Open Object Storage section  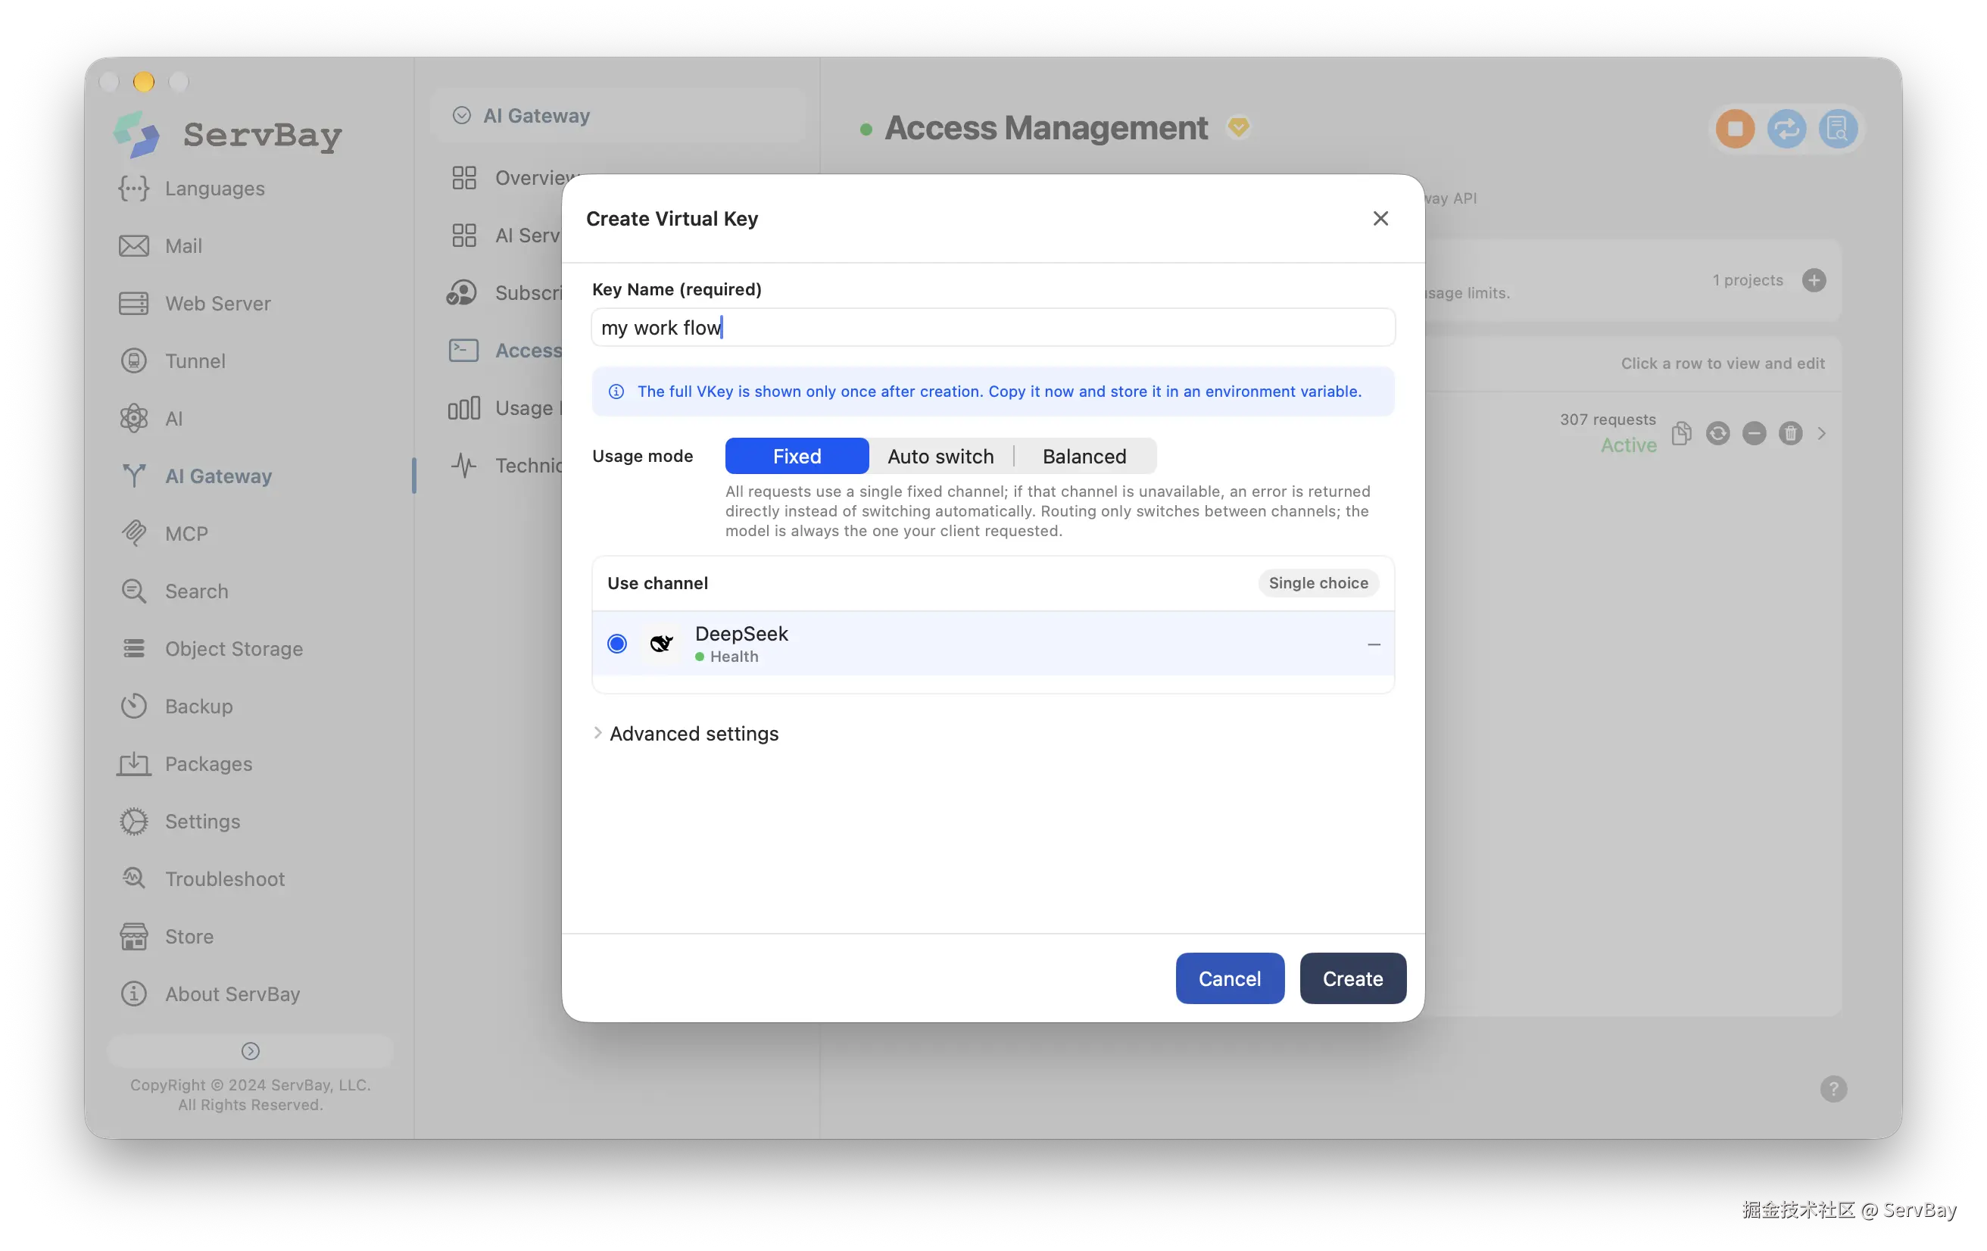click(x=211, y=650)
